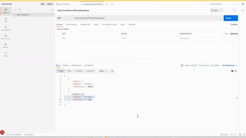The image size is (246, 138).
Task: Select the response Headers tab
Action: pos(76,66)
